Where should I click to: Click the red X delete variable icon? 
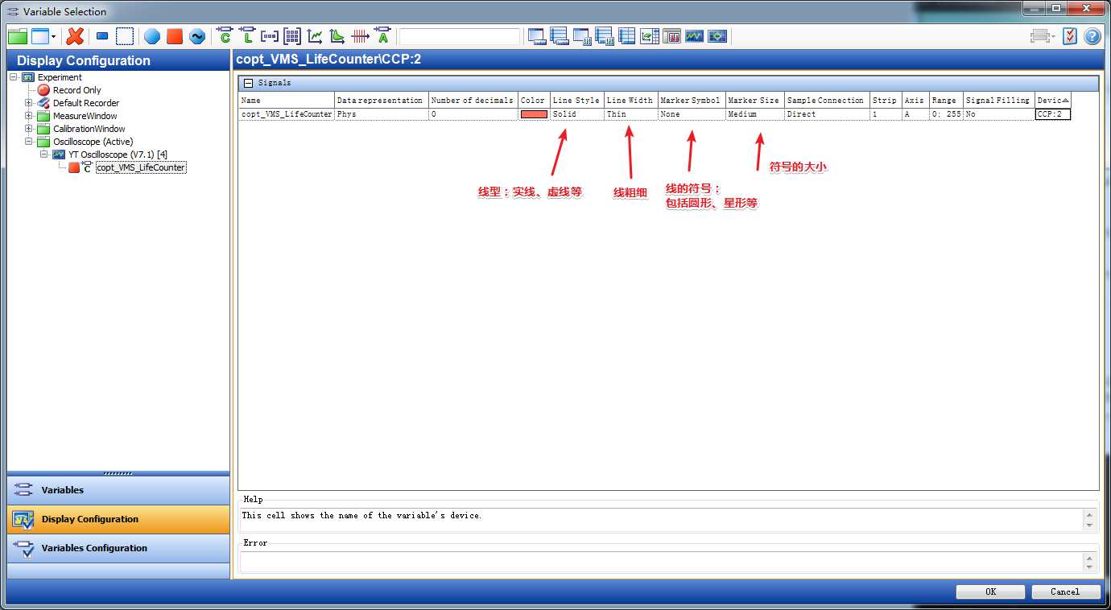click(x=74, y=35)
